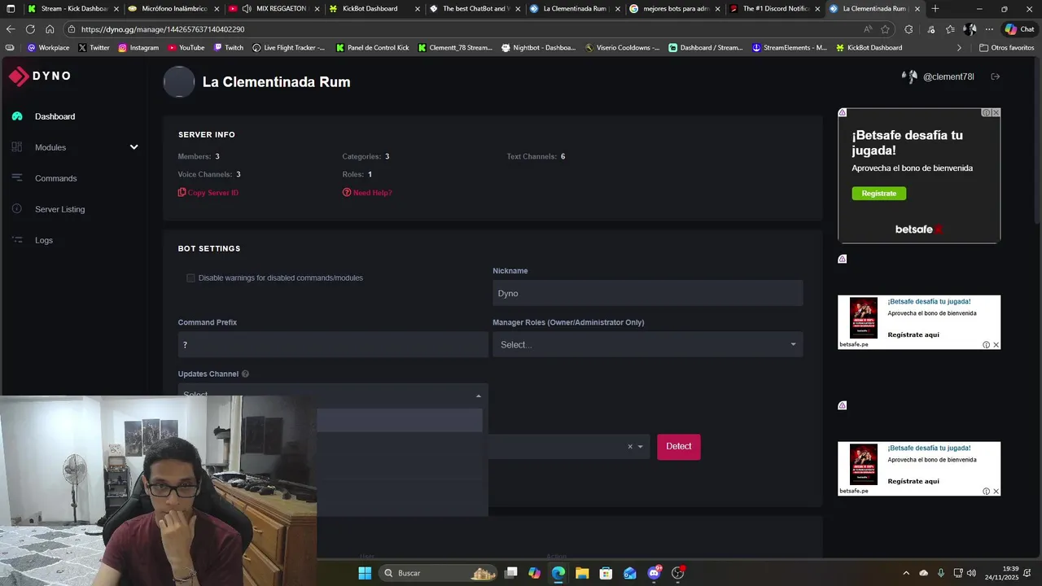The image size is (1042, 586).
Task: Switch to MIX REGGAETON tab
Action: [x=273, y=9]
